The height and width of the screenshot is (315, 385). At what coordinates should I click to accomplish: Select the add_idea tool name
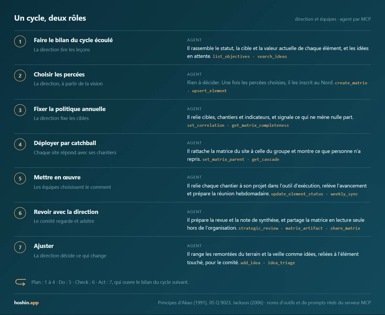250,263
